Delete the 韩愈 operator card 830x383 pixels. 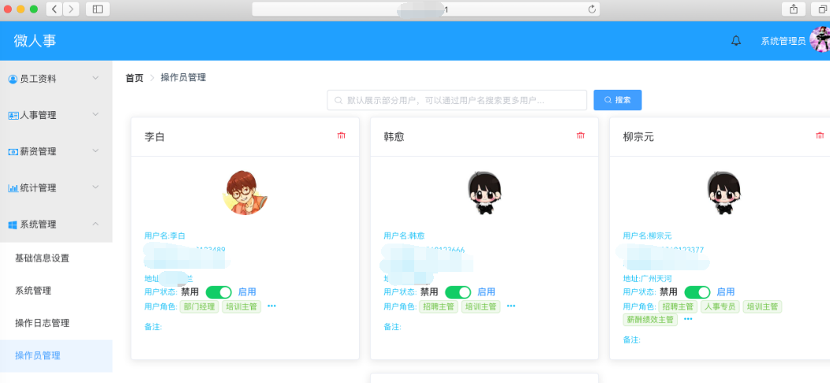581,136
